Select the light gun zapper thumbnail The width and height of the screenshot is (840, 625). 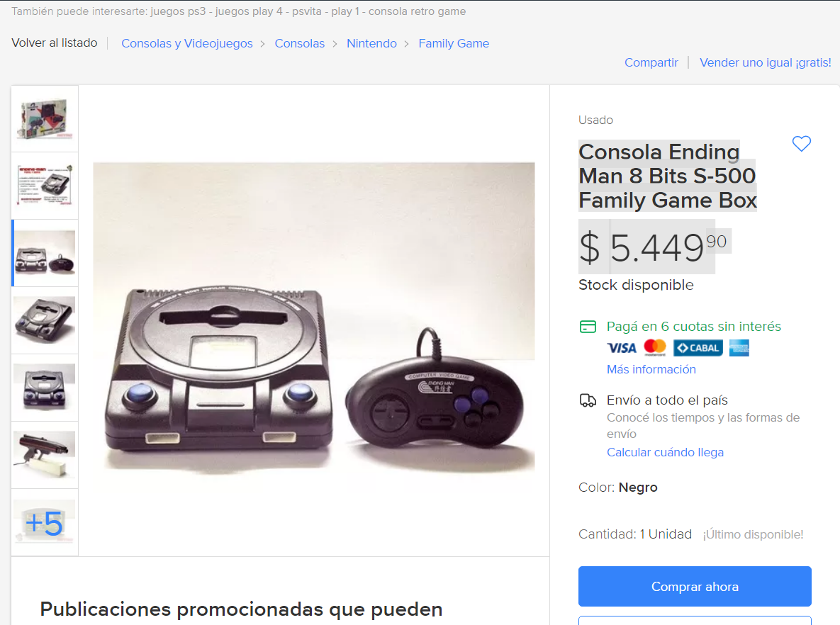pos(45,455)
